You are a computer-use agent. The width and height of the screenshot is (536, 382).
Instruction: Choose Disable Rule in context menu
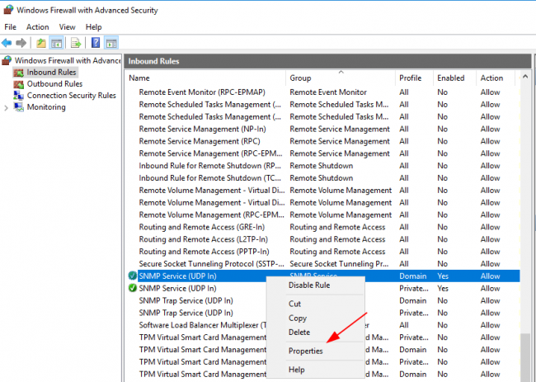pos(310,285)
